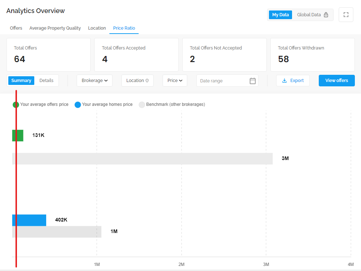The width and height of the screenshot is (361, 271).
Task: Click the fullscreen expand icon
Action: pyautogui.click(x=346, y=15)
